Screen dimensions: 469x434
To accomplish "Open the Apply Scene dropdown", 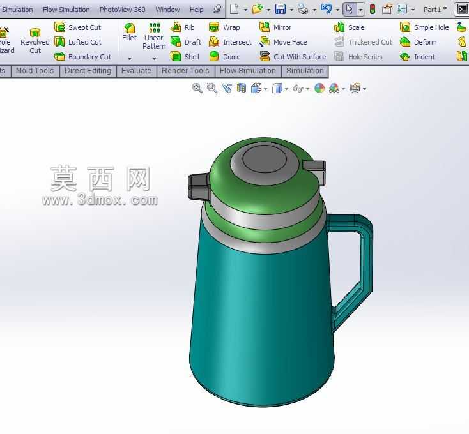I will 343,89.
